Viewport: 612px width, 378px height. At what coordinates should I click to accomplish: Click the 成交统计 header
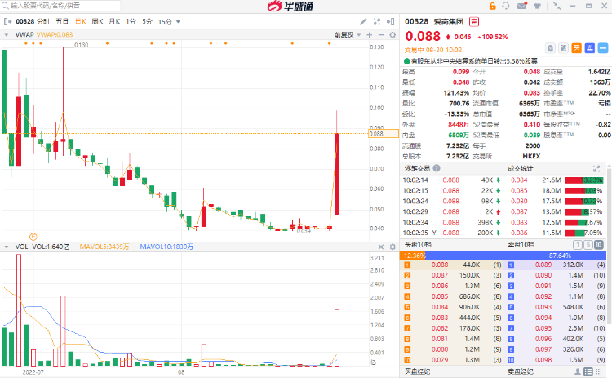[x=521, y=168]
